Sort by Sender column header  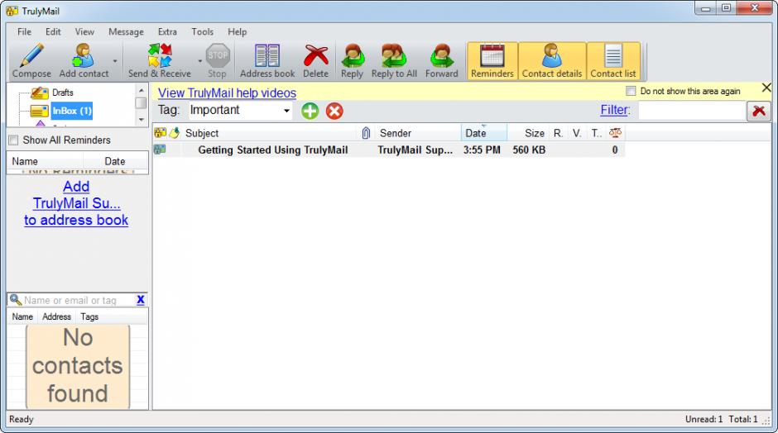(x=418, y=133)
